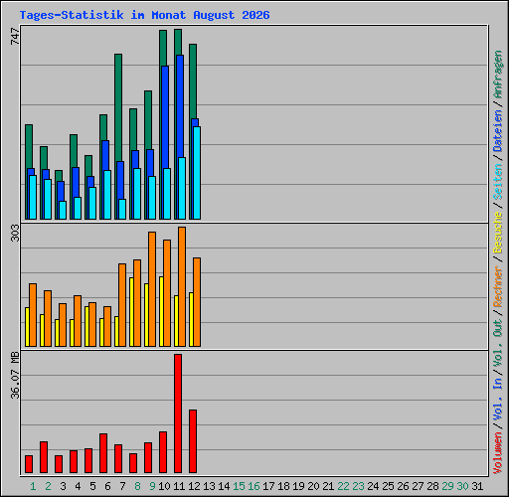Click day 6 on the x-axis
This screenshot has width=509, height=497.
(x=107, y=486)
